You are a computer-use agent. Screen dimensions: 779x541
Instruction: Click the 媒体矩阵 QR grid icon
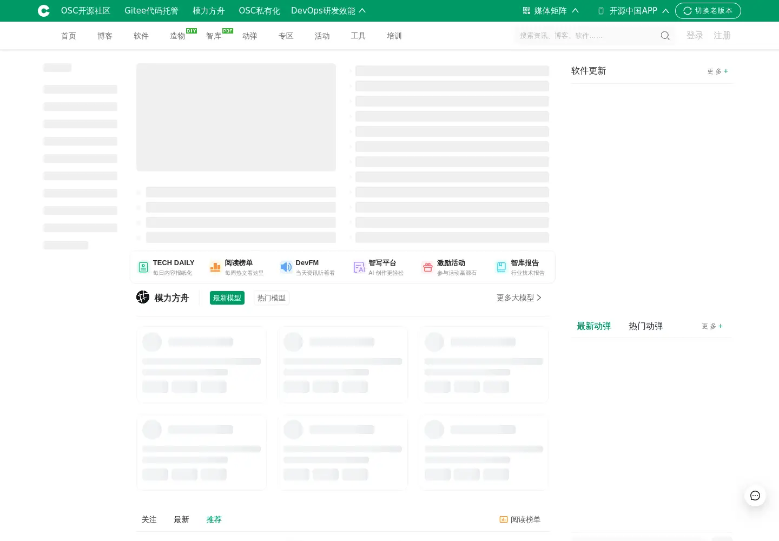[x=526, y=11]
